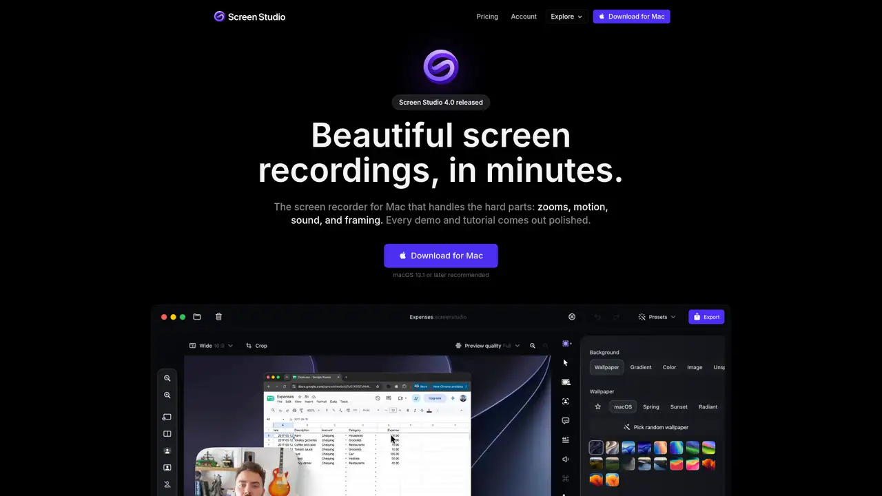
Task: Click the circled X icon beside undo
Action: [572, 317]
